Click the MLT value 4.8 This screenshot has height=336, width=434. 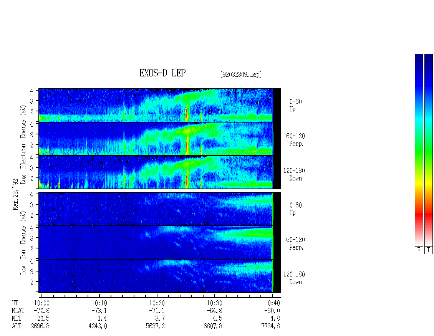coord(275,319)
